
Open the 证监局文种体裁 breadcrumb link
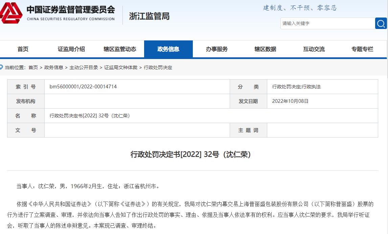coord(121,67)
